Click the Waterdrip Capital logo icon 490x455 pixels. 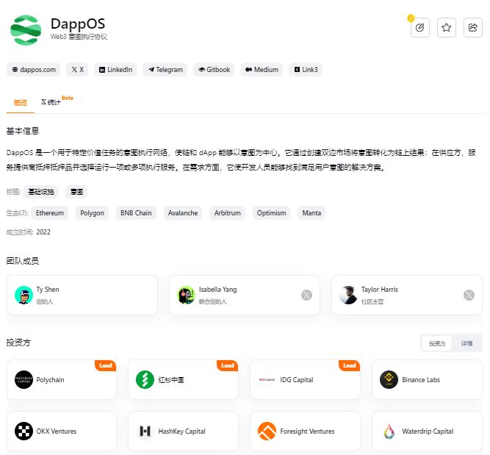tap(389, 431)
